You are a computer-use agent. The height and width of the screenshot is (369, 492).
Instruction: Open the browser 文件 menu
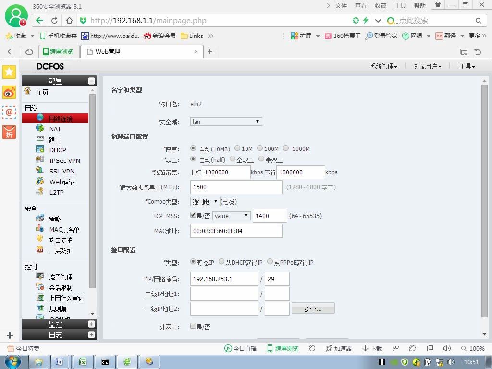pos(341,6)
